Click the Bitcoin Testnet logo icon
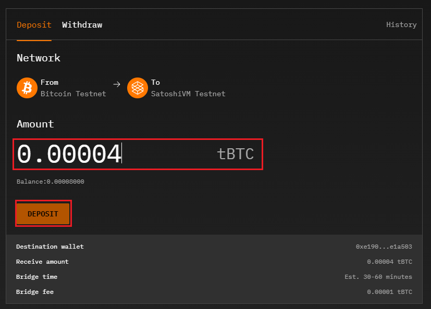431x309 pixels. 27,88
